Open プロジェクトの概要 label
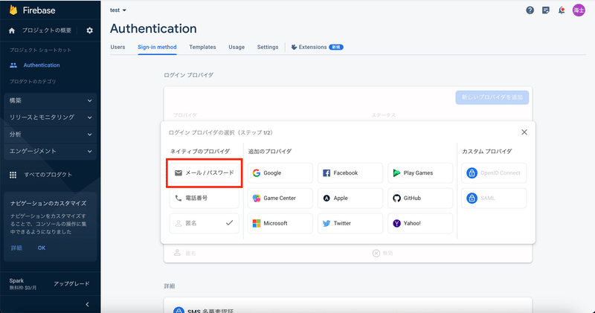This screenshot has height=313, width=595. pyautogui.click(x=47, y=30)
